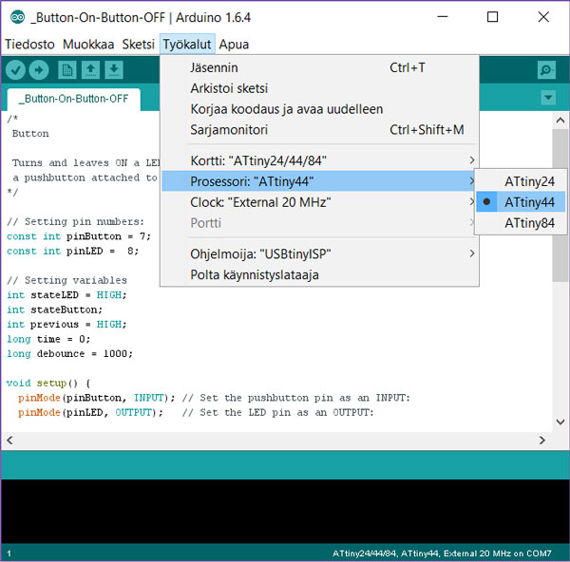Click line number 1 in status bar
This screenshot has height=562, width=570.
click(x=9, y=553)
